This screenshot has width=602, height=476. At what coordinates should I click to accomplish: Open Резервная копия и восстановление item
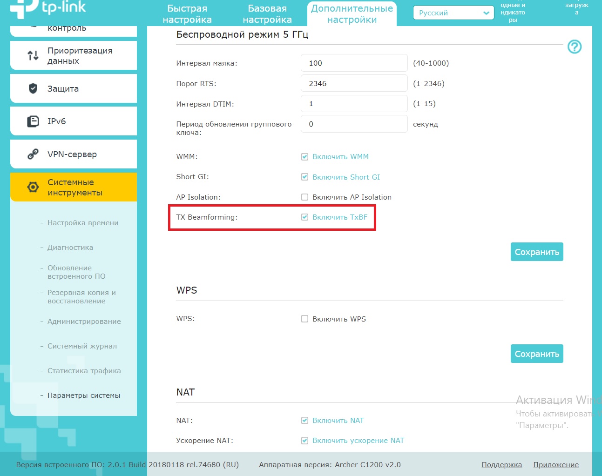(x=81, y=297)
